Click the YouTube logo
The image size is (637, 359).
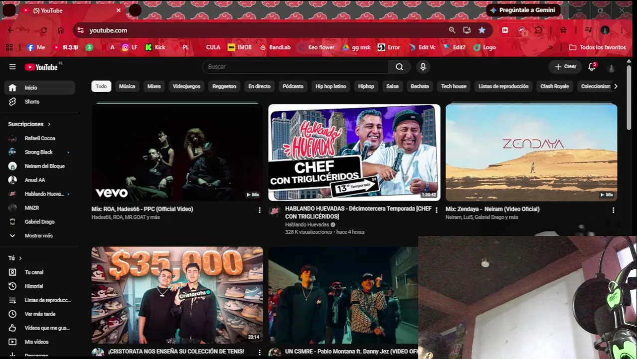(41, 67)
